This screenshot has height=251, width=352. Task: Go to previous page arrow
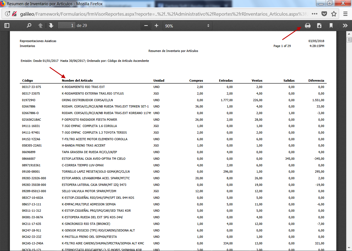click(x=40, y=26)
